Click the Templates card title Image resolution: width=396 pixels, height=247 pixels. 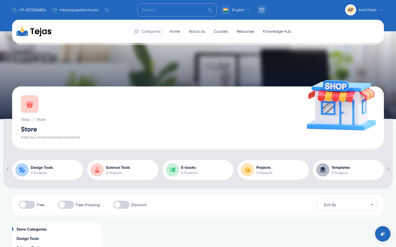tap(341, 167)
